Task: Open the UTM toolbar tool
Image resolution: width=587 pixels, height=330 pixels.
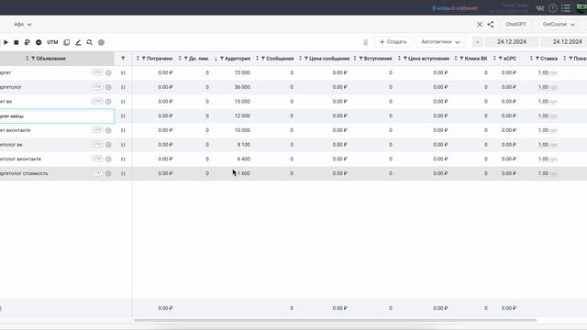Action: pyautogui.click(x=52, y=42)
